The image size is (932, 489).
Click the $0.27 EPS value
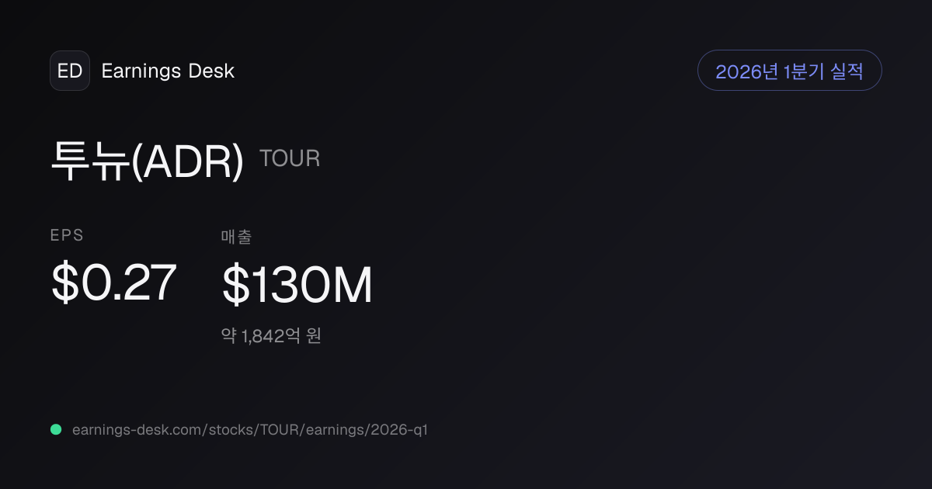[113, 283]
